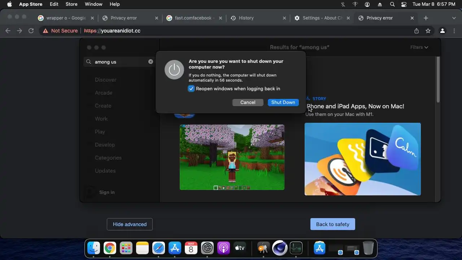Screen dimensions: 462x260
Task: Open the App Store menu in menu bar
Action: tap(31, 4)
